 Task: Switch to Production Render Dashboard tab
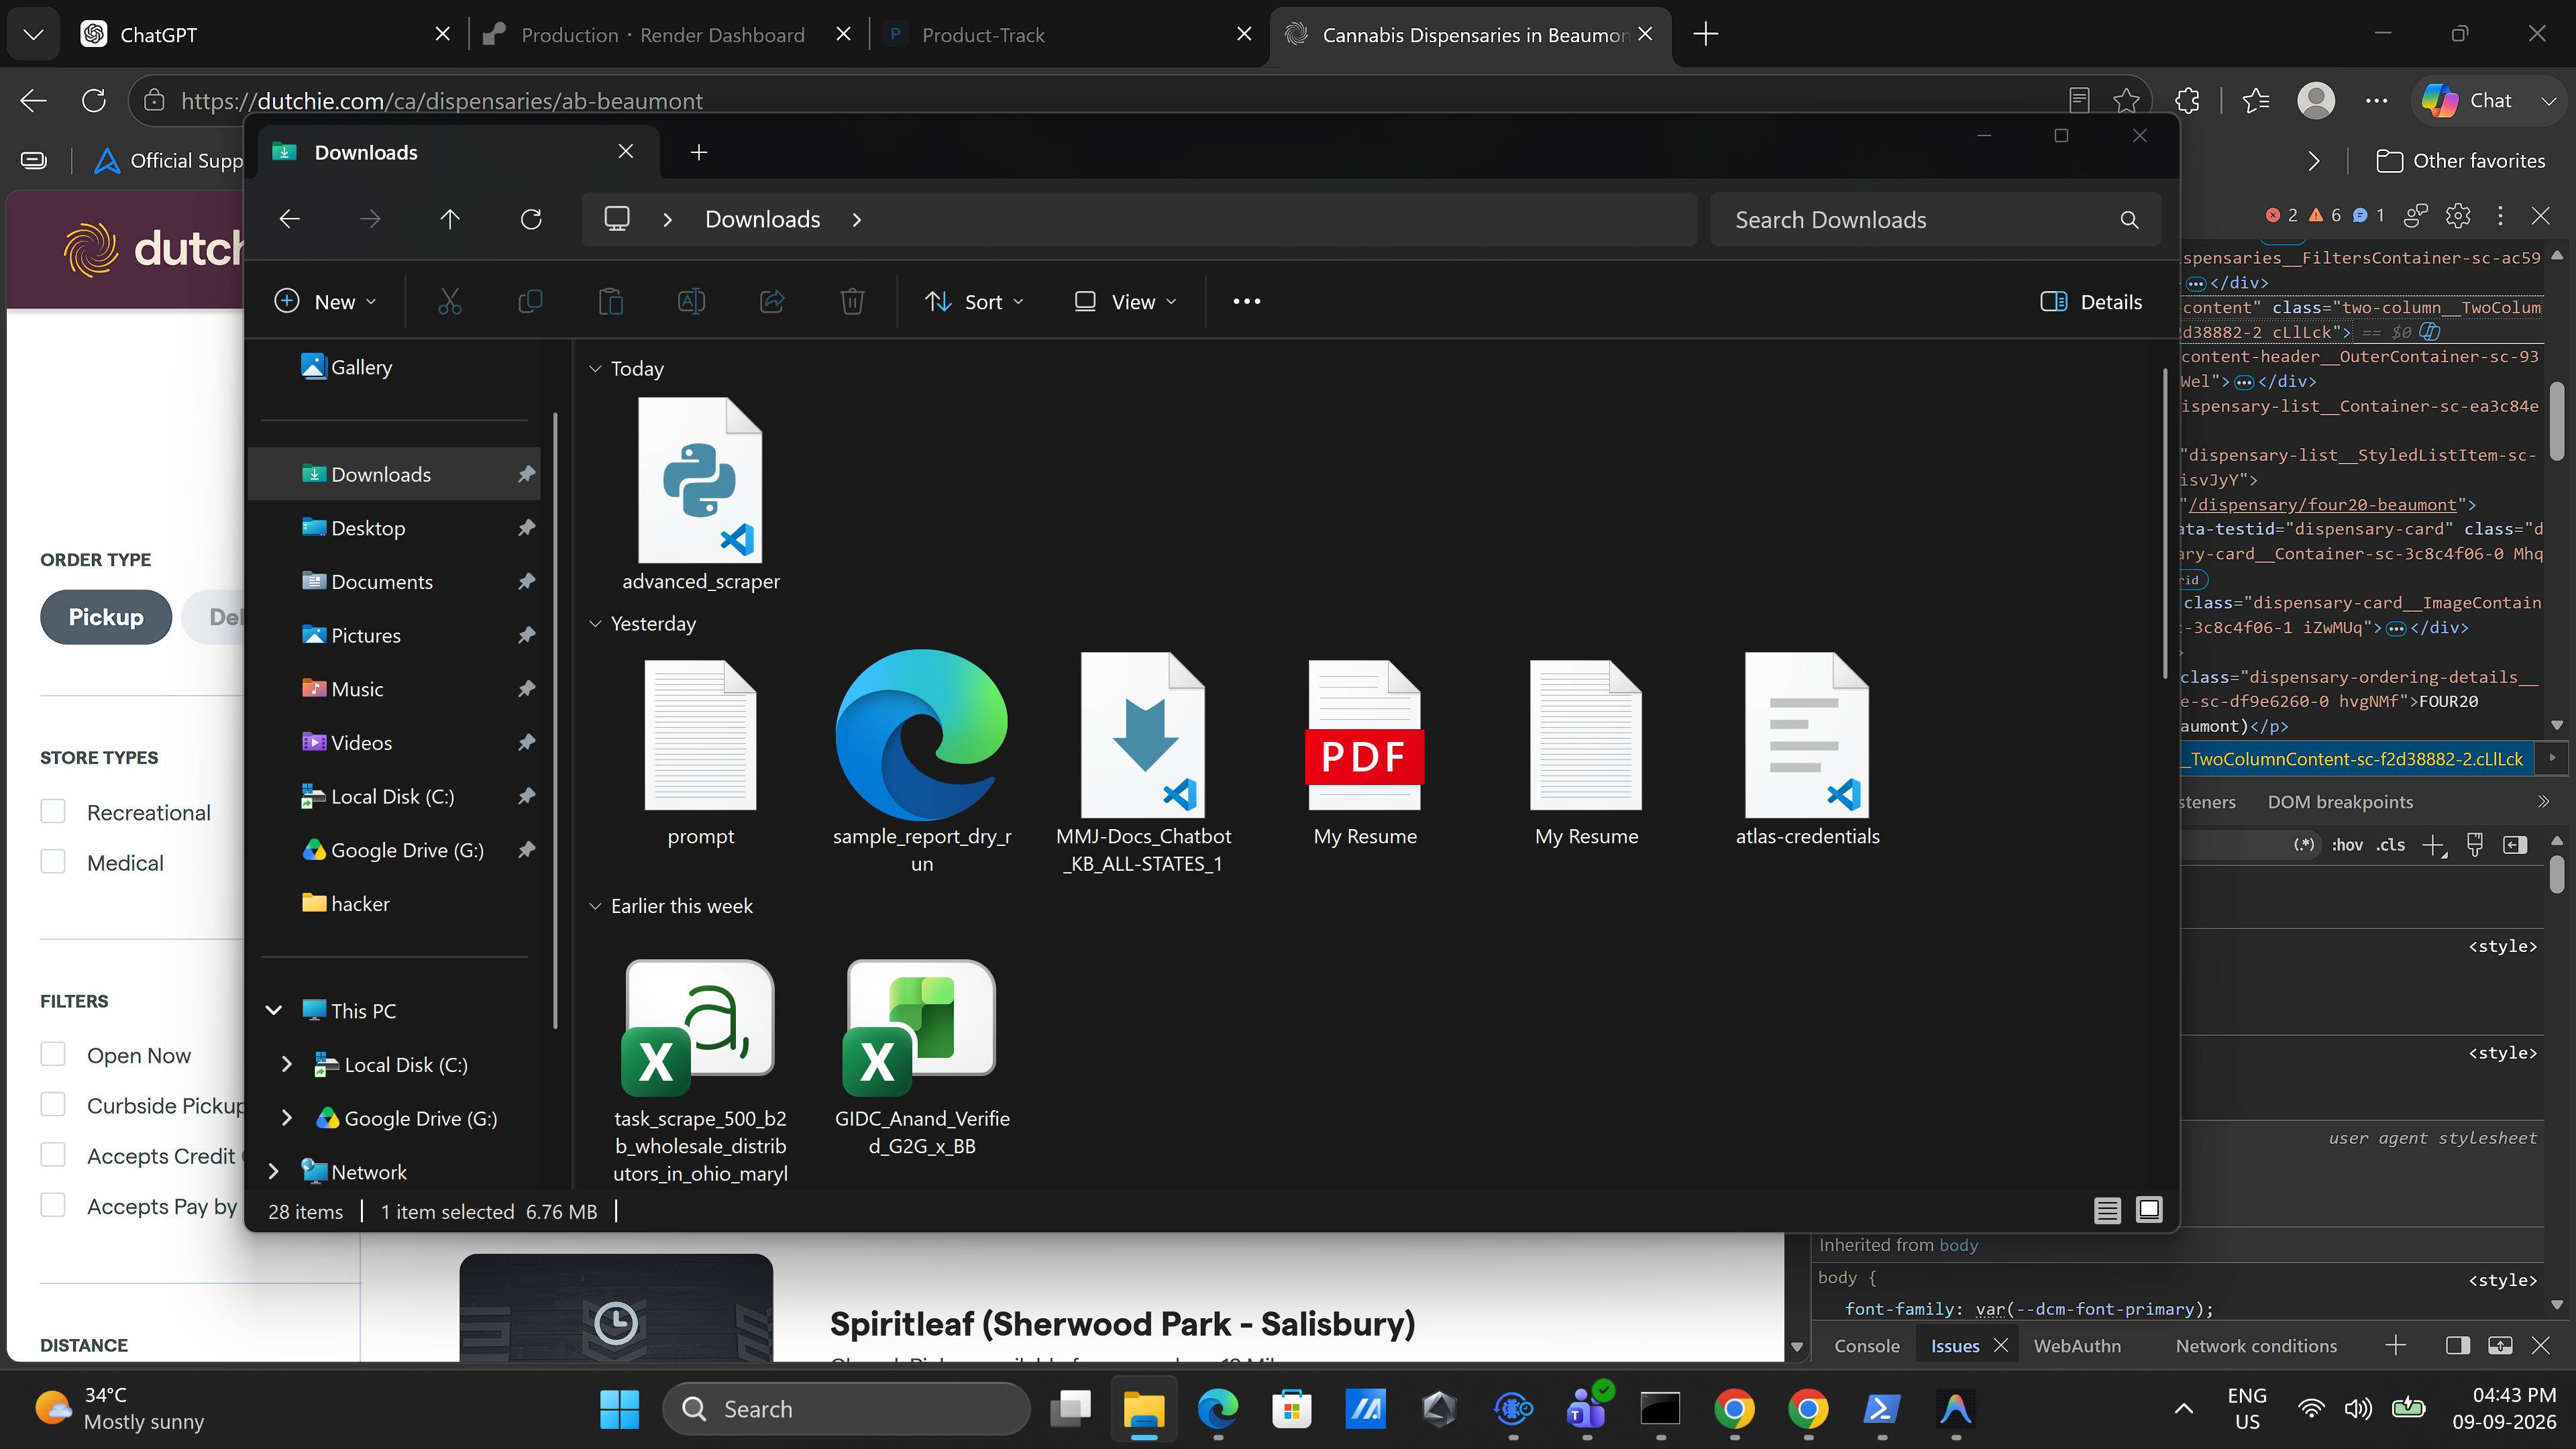pos(663,35)
